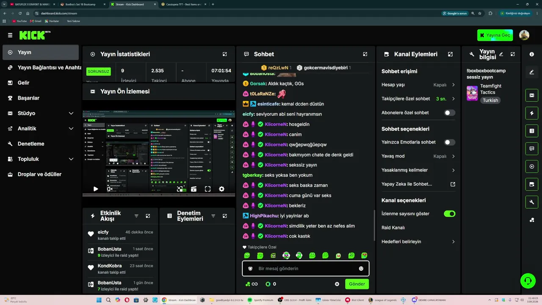Screen dimensions: 542x305
Task: Click the Bir mesaj gönderin input field
Action: 305,269
